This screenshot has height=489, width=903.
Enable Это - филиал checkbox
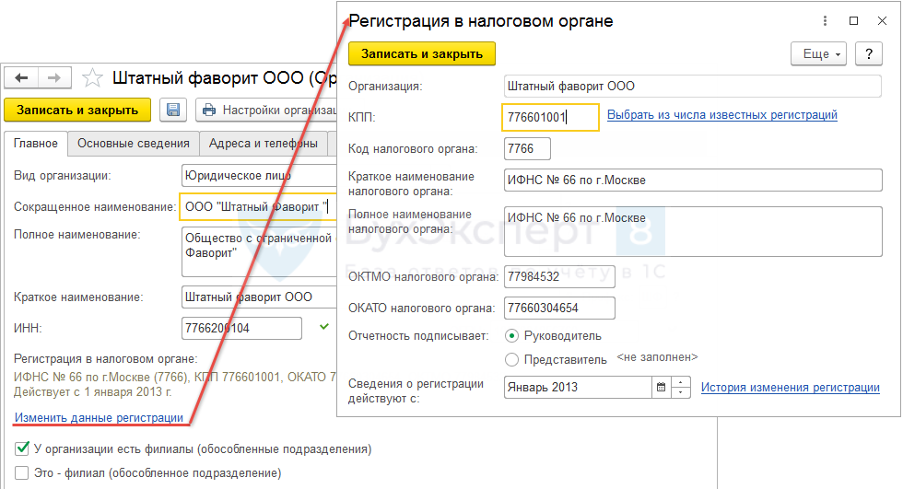click(x=22, y=472)
